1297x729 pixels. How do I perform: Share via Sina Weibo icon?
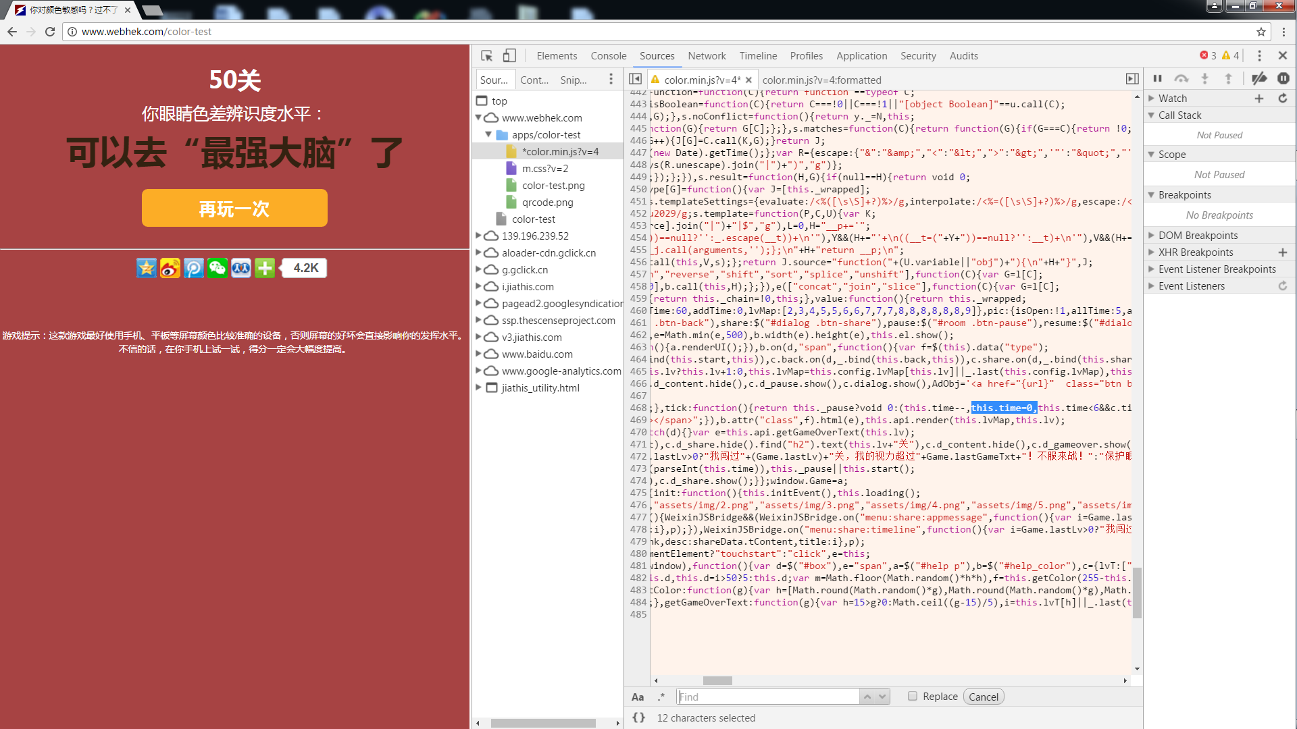[x=170, y=268]
